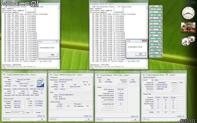Viewport: 197px width, 123px height.
Task: Click OK in the CPU-Z CPU tab window
Action: 42,119
